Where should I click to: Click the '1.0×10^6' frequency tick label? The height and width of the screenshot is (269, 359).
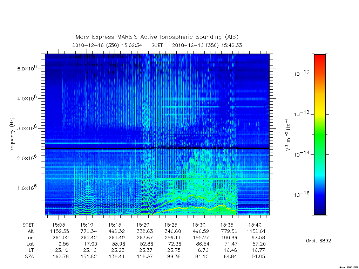[27, 187]
